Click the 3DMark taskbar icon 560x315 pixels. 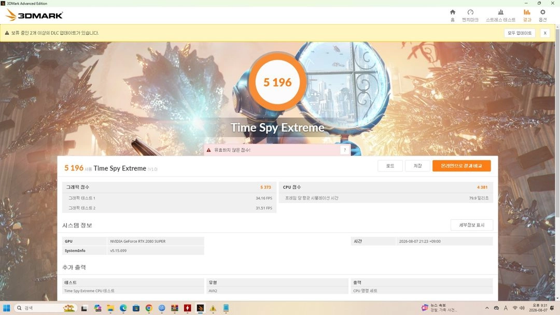200,308
